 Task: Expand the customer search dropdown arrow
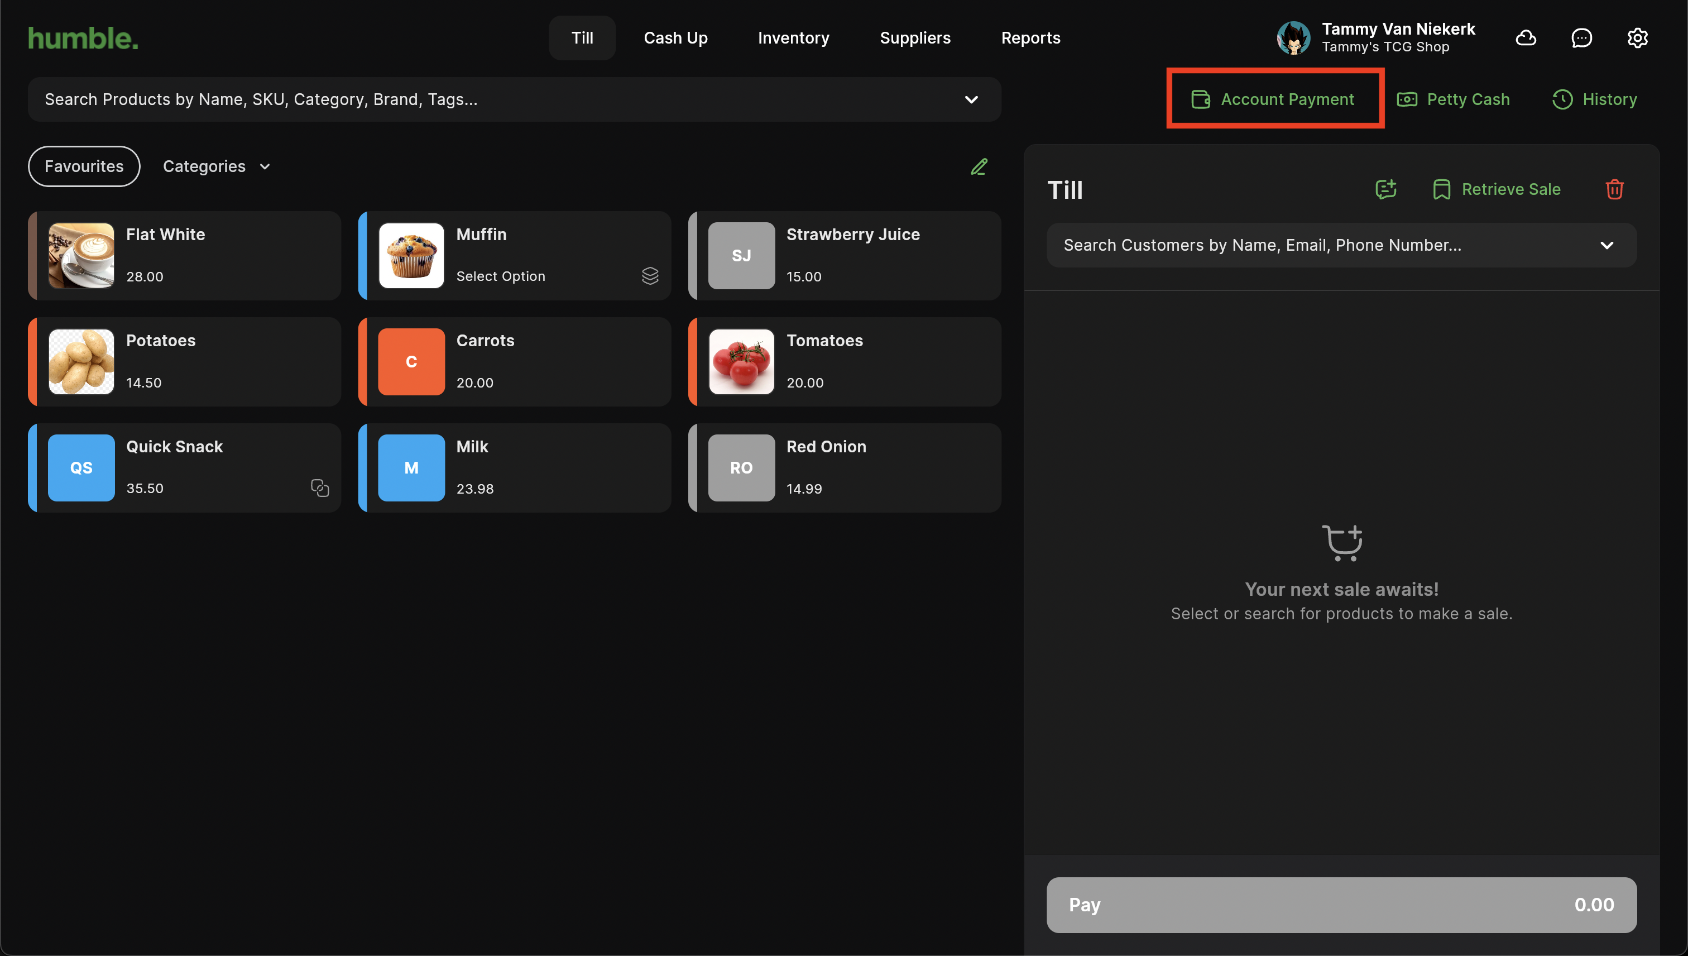tap(1606, 245)
